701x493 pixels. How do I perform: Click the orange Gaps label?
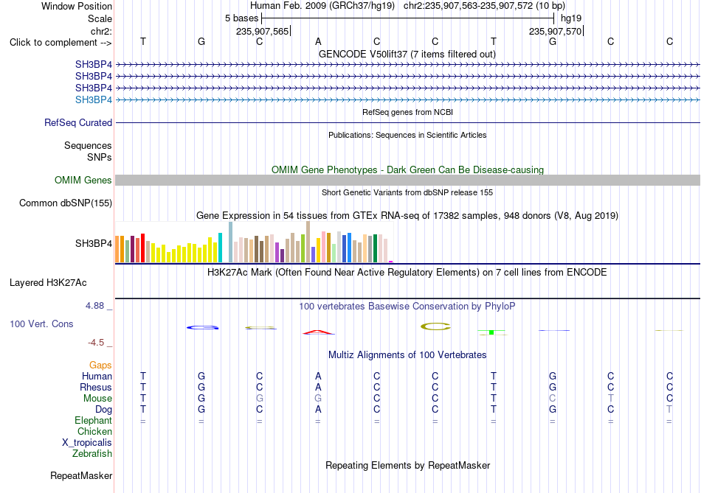(x=100, y=366)
